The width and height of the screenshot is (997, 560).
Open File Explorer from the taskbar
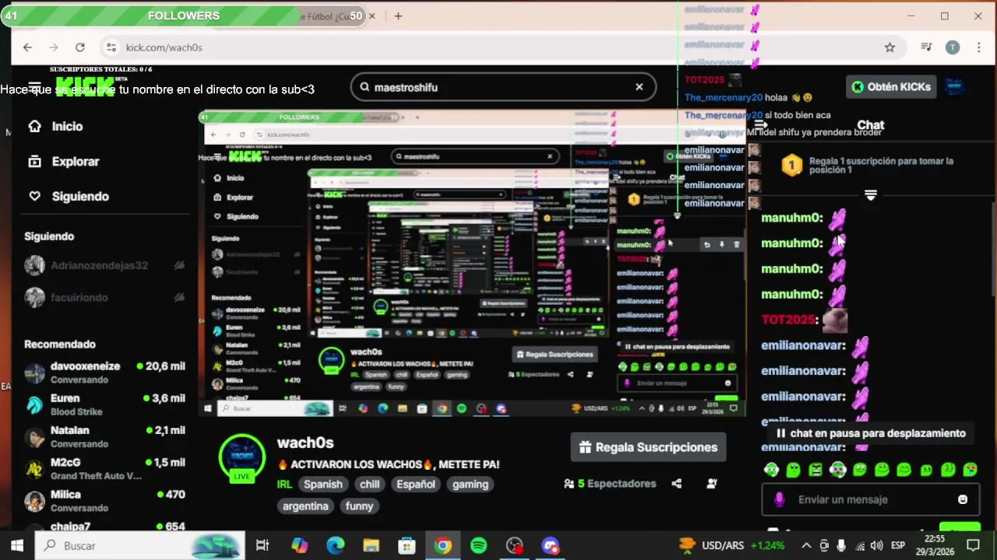(x=371, y=545)
